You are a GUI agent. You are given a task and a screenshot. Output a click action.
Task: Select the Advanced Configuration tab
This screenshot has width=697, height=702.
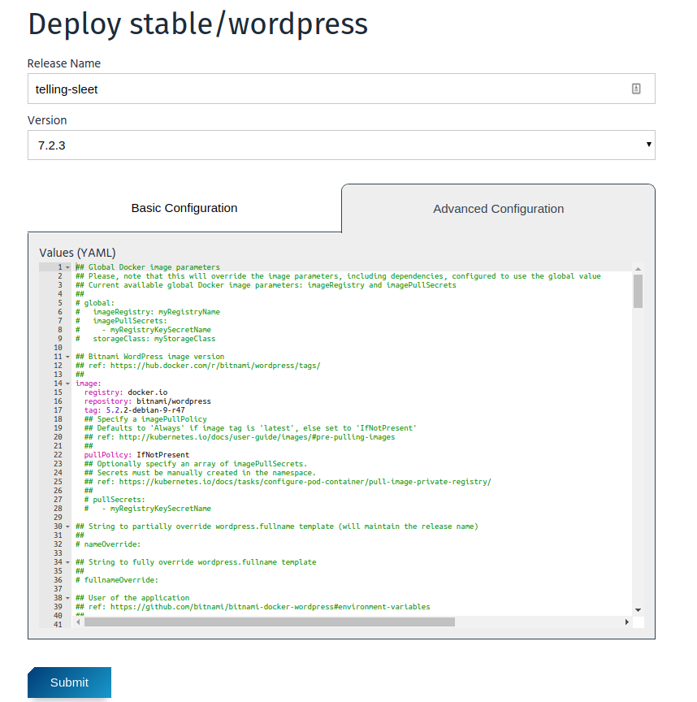498,209
